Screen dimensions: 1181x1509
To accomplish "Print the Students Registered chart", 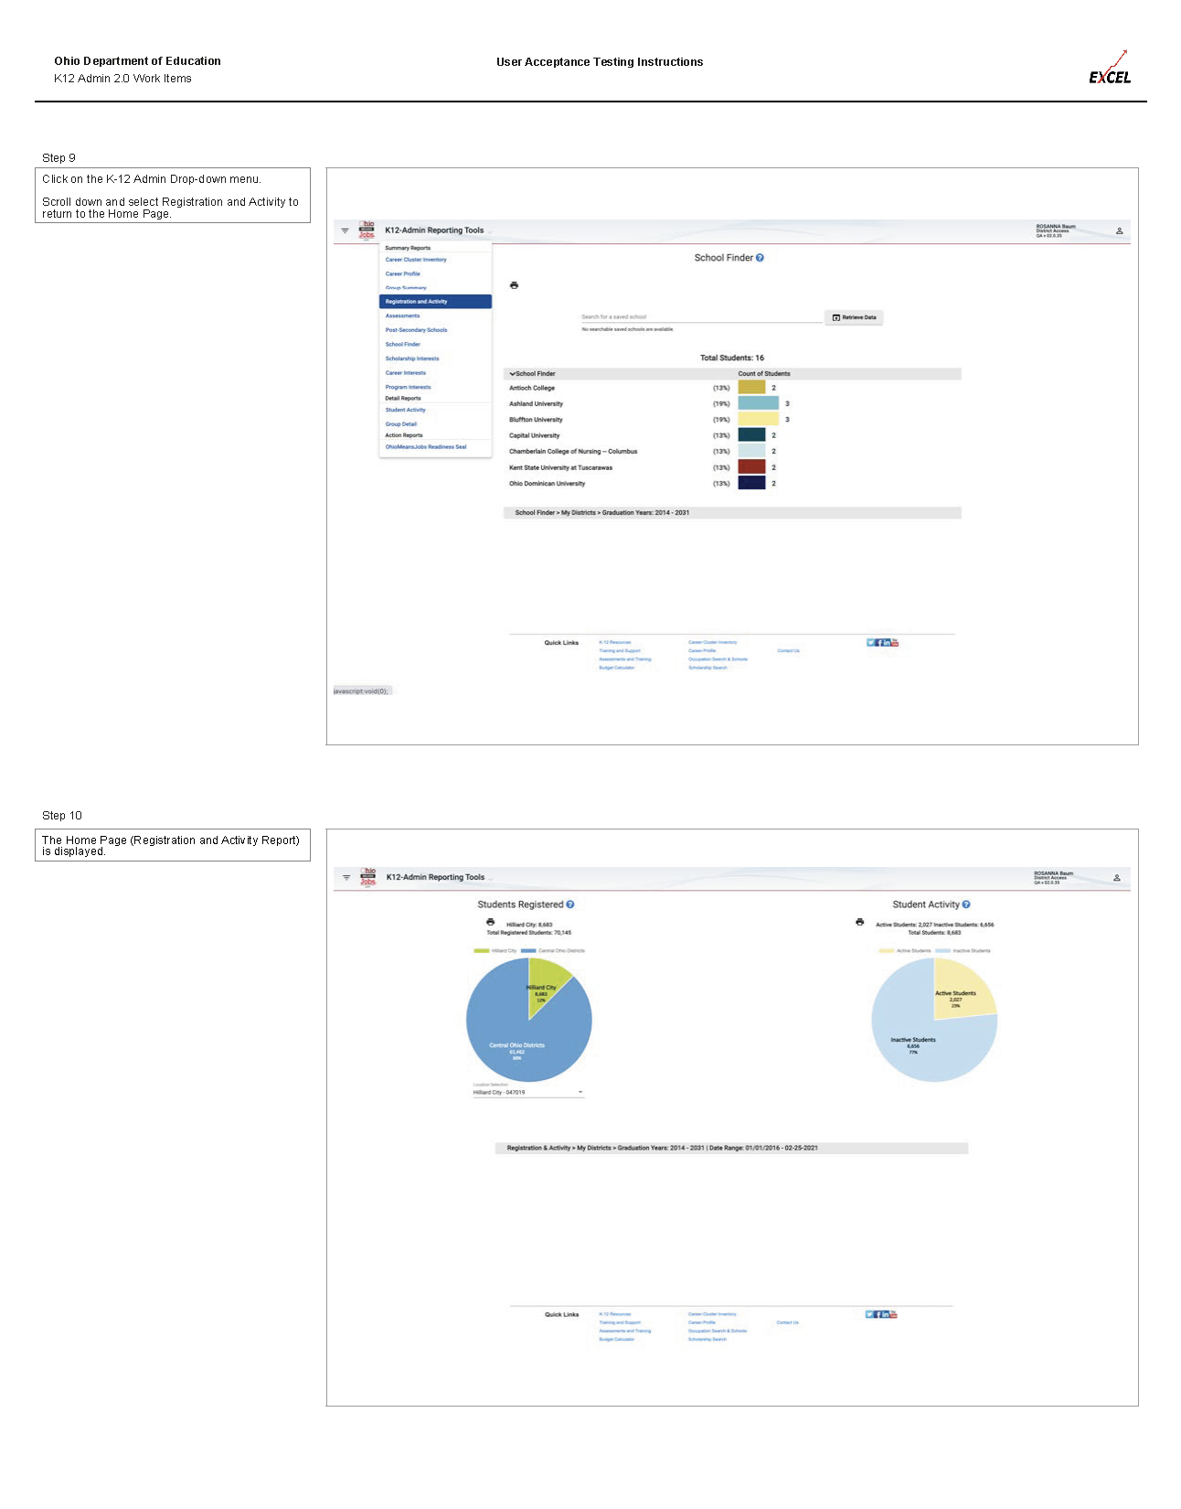I will pyautogui.click(x=490, y=922).
